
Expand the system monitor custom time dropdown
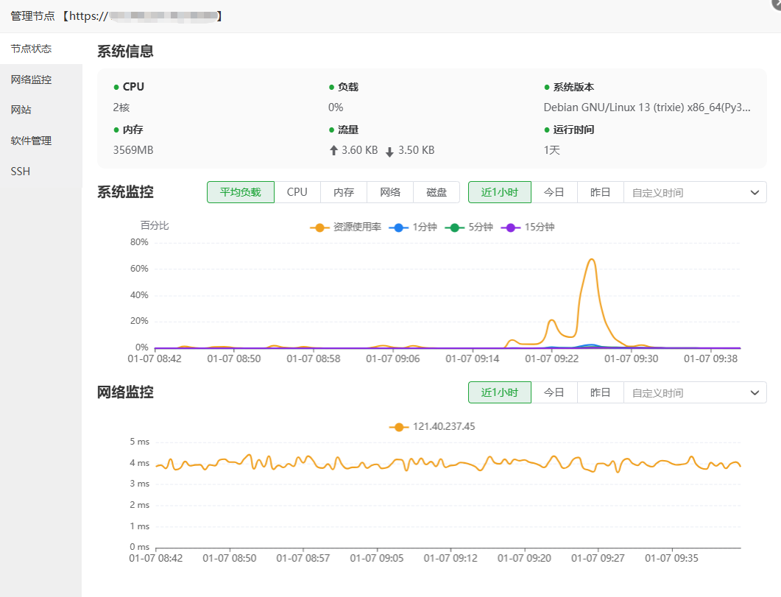pyautogui.click(x=754, y=193)
